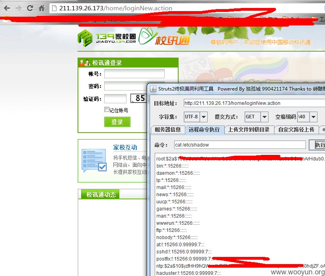The width and height of the screenshot is (325, 276).
Task: Select the wwwrun:*:15266 output line
Action: tap(178, 223)
